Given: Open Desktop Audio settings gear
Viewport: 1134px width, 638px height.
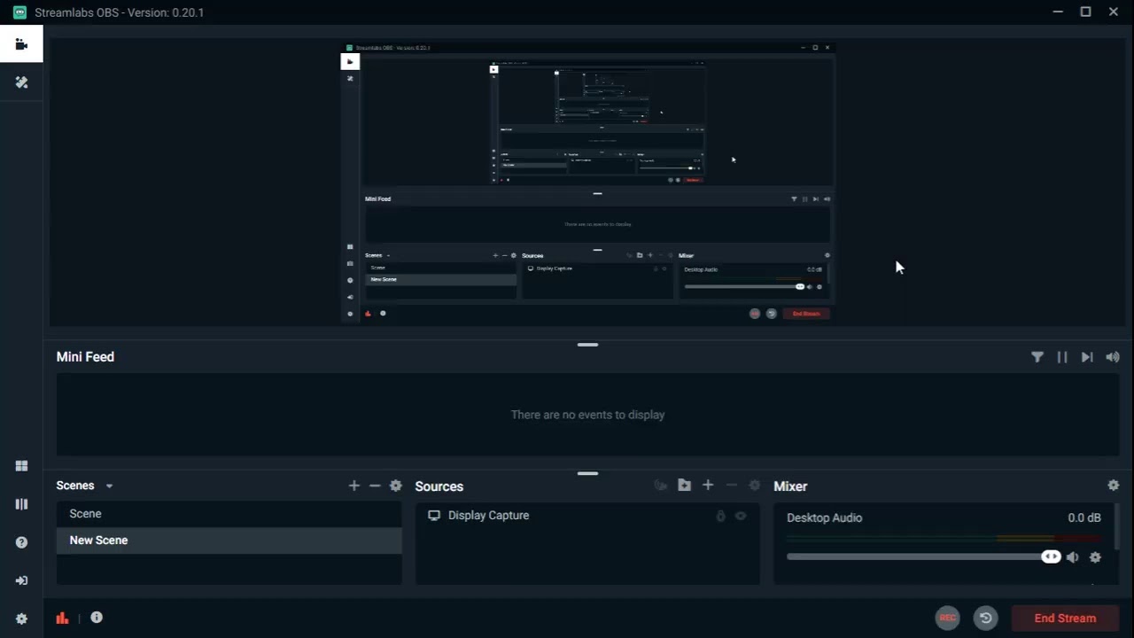Looking at the screenshot, I should pos(1095,557).
